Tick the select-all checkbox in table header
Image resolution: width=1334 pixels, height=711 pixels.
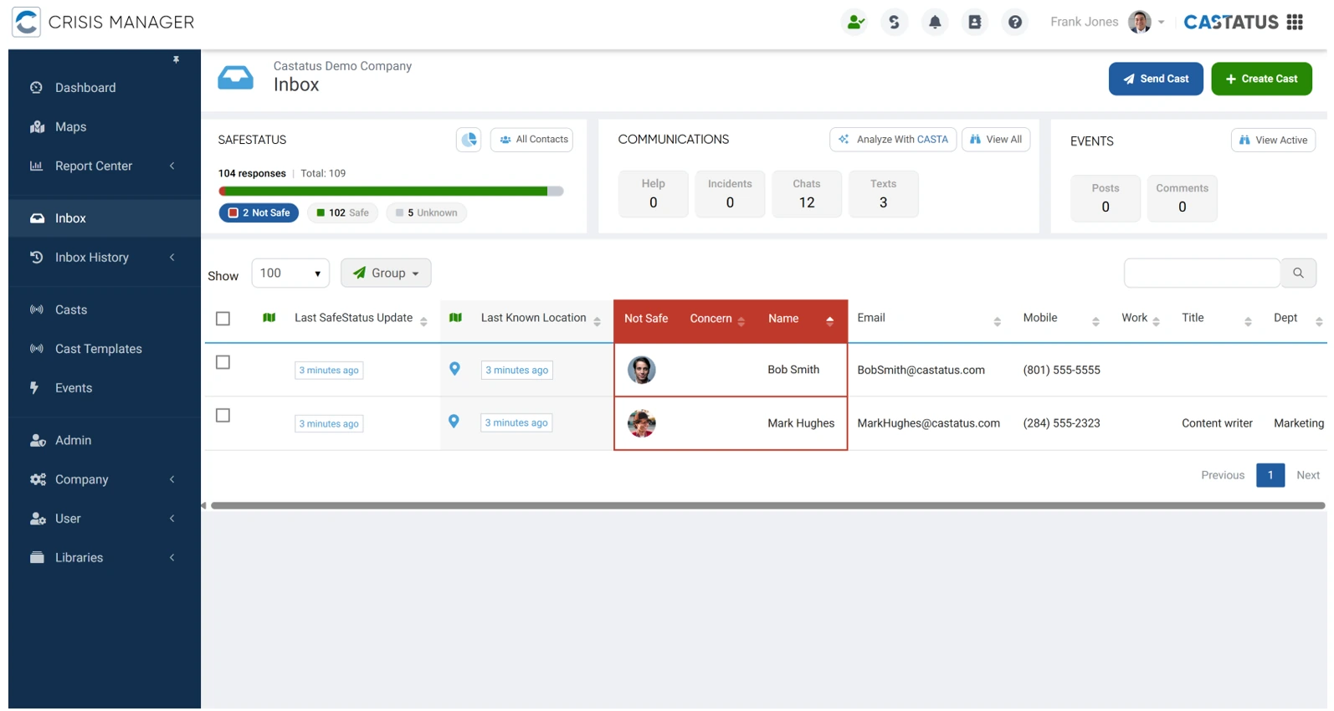coord(223,319)
